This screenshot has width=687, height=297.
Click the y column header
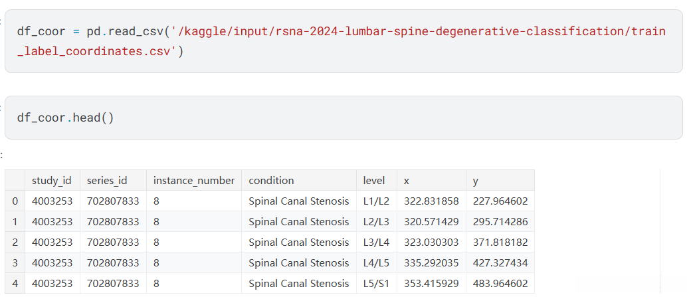coord(476,180)
